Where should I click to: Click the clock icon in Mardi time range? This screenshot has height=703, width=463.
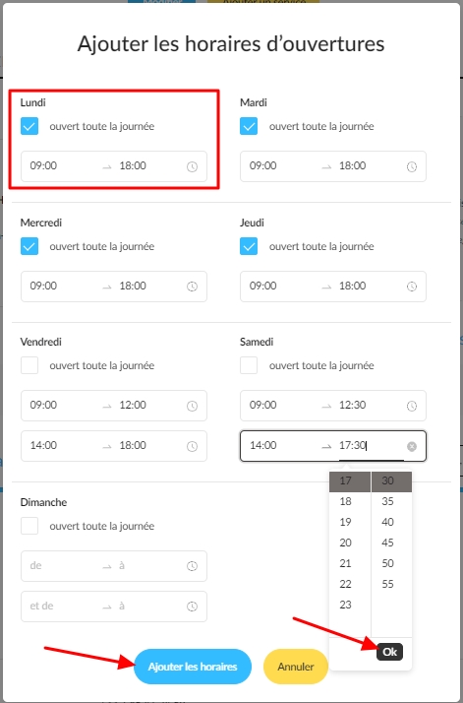412,166
